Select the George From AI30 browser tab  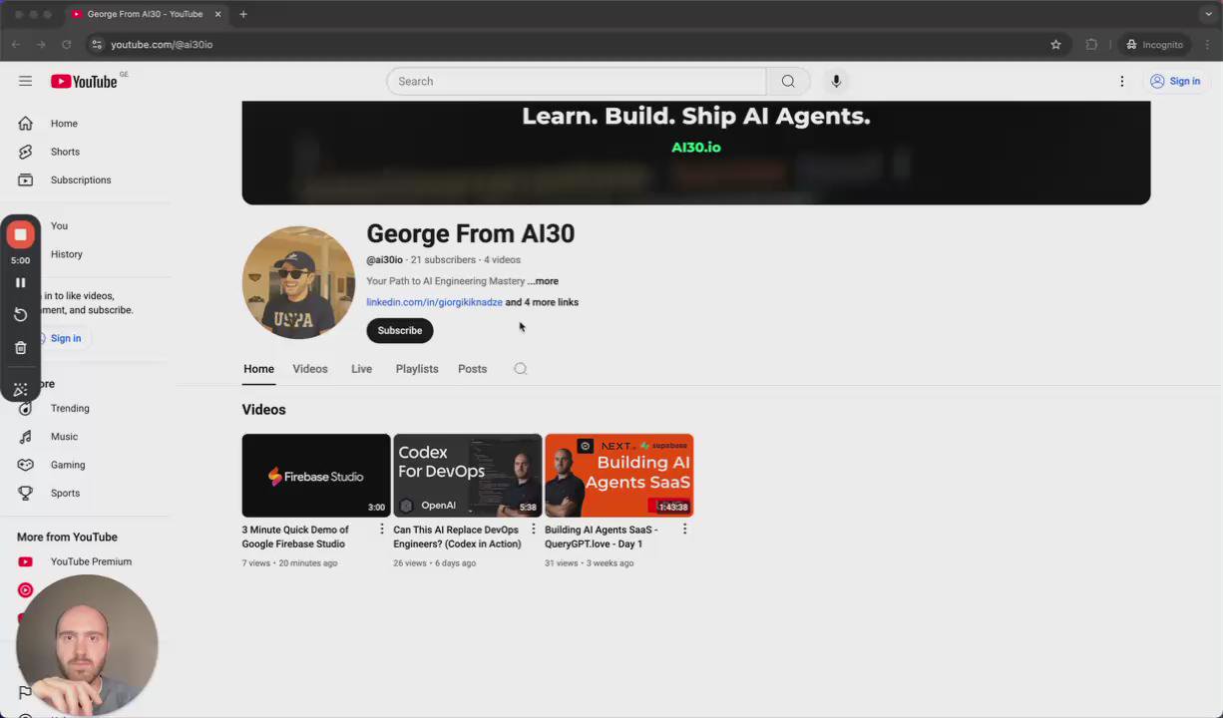click(x=145, y=14)
